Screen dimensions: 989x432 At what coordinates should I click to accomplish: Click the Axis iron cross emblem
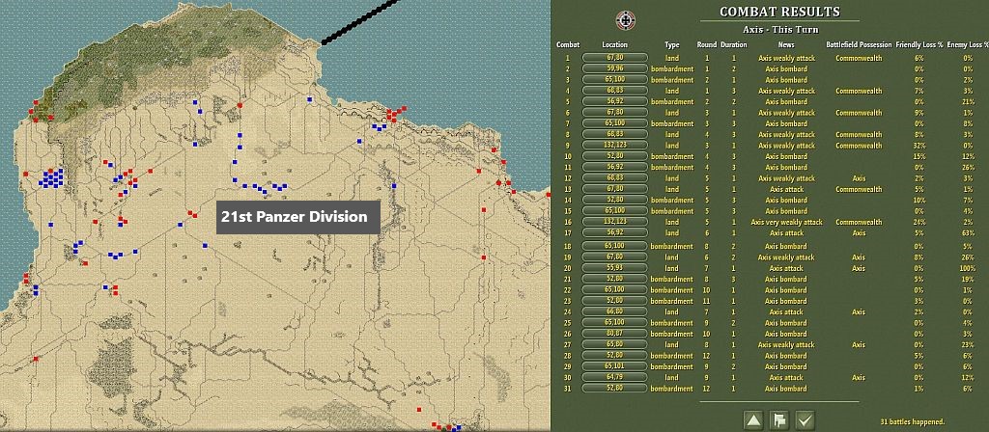click(625, 19)
